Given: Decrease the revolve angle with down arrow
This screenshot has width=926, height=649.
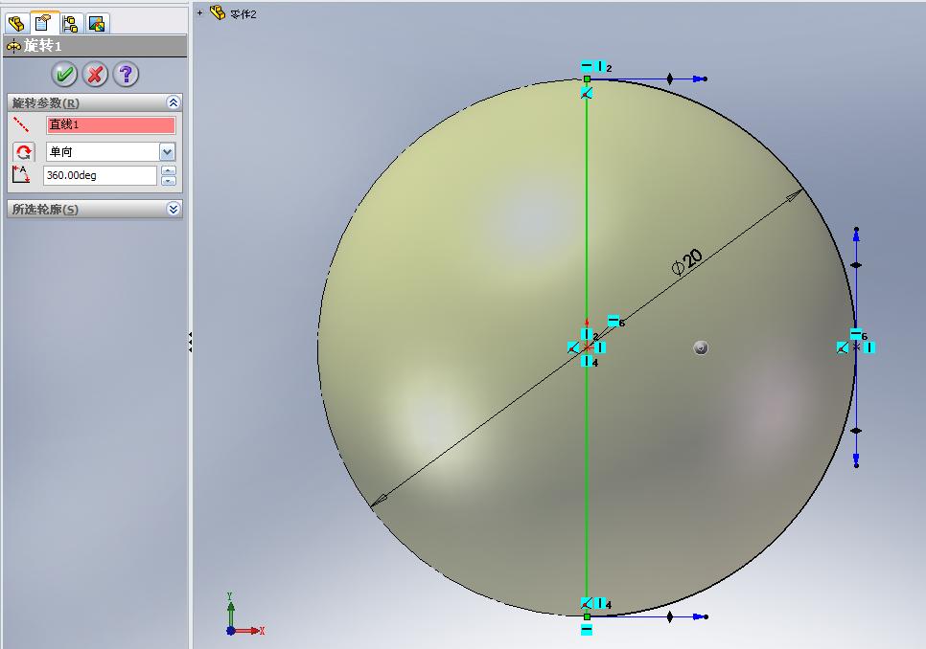Looking at the screenshot, I should [x=169, y=180].
